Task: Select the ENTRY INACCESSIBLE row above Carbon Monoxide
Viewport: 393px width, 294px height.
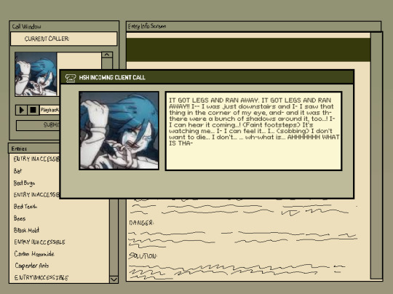Action: [x=39, y=242]
